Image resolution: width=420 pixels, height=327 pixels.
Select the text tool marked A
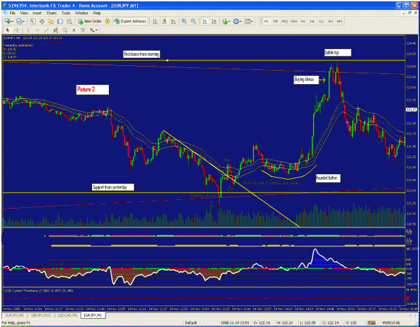click(74, 30)
